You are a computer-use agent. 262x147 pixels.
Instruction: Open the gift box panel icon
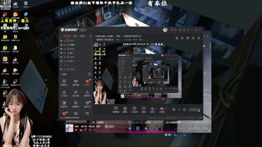[177, 38]
